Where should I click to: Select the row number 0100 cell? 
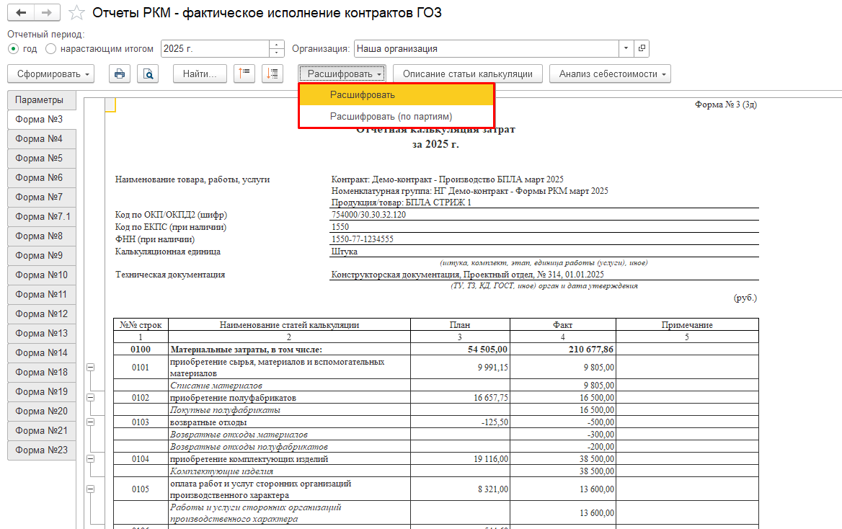coord(141,349)
